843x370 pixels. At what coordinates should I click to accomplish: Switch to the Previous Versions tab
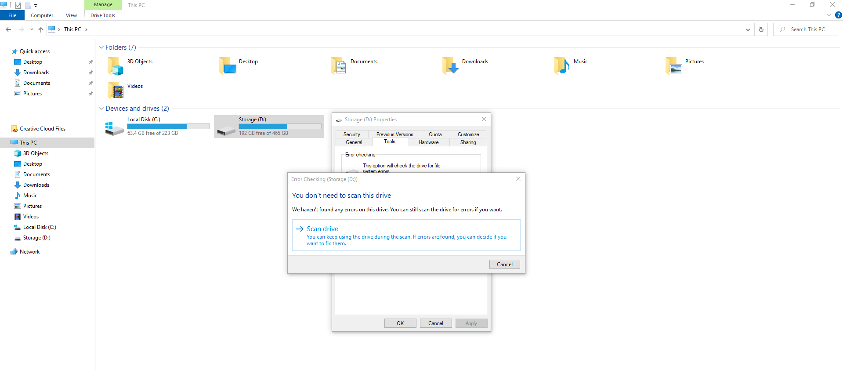click(x=394, y=134)
